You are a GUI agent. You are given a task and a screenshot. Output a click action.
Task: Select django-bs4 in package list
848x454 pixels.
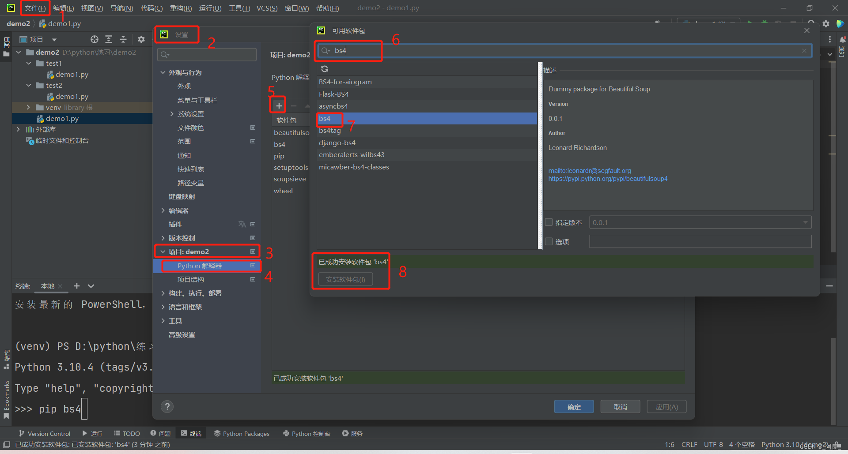pyautogui.click(x=427, y=143)
